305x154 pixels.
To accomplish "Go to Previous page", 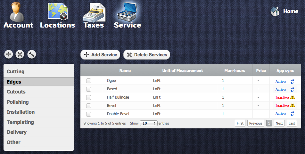I will [256, 123].
